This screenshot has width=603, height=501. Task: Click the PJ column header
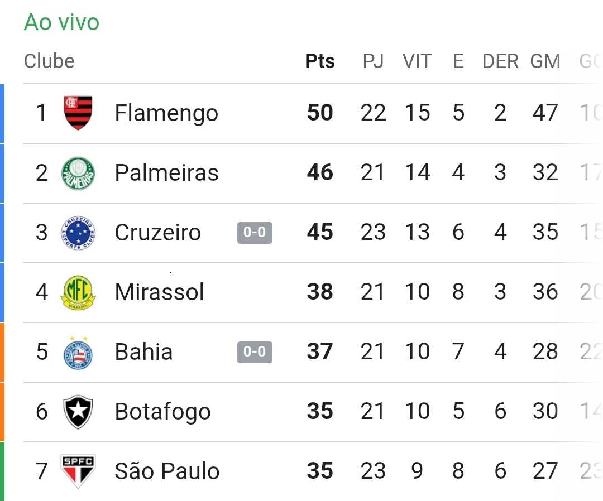373,61
